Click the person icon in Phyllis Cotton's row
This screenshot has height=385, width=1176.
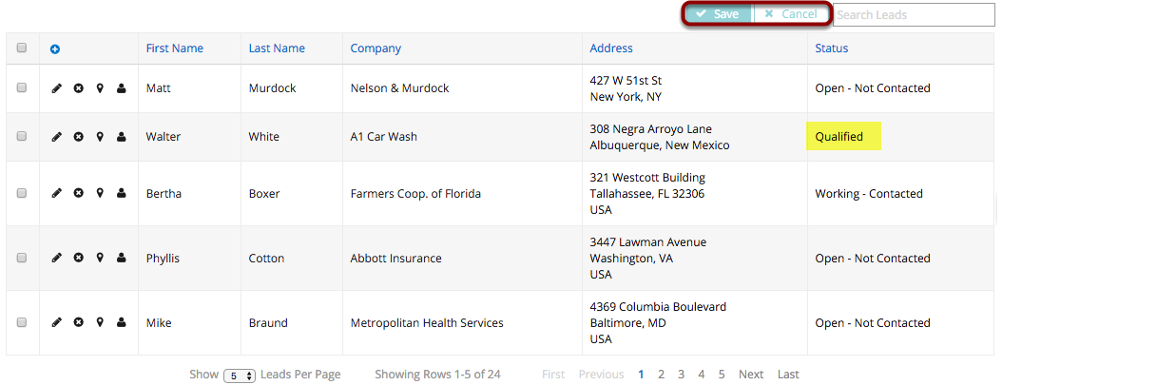click(x=122, y=259)
